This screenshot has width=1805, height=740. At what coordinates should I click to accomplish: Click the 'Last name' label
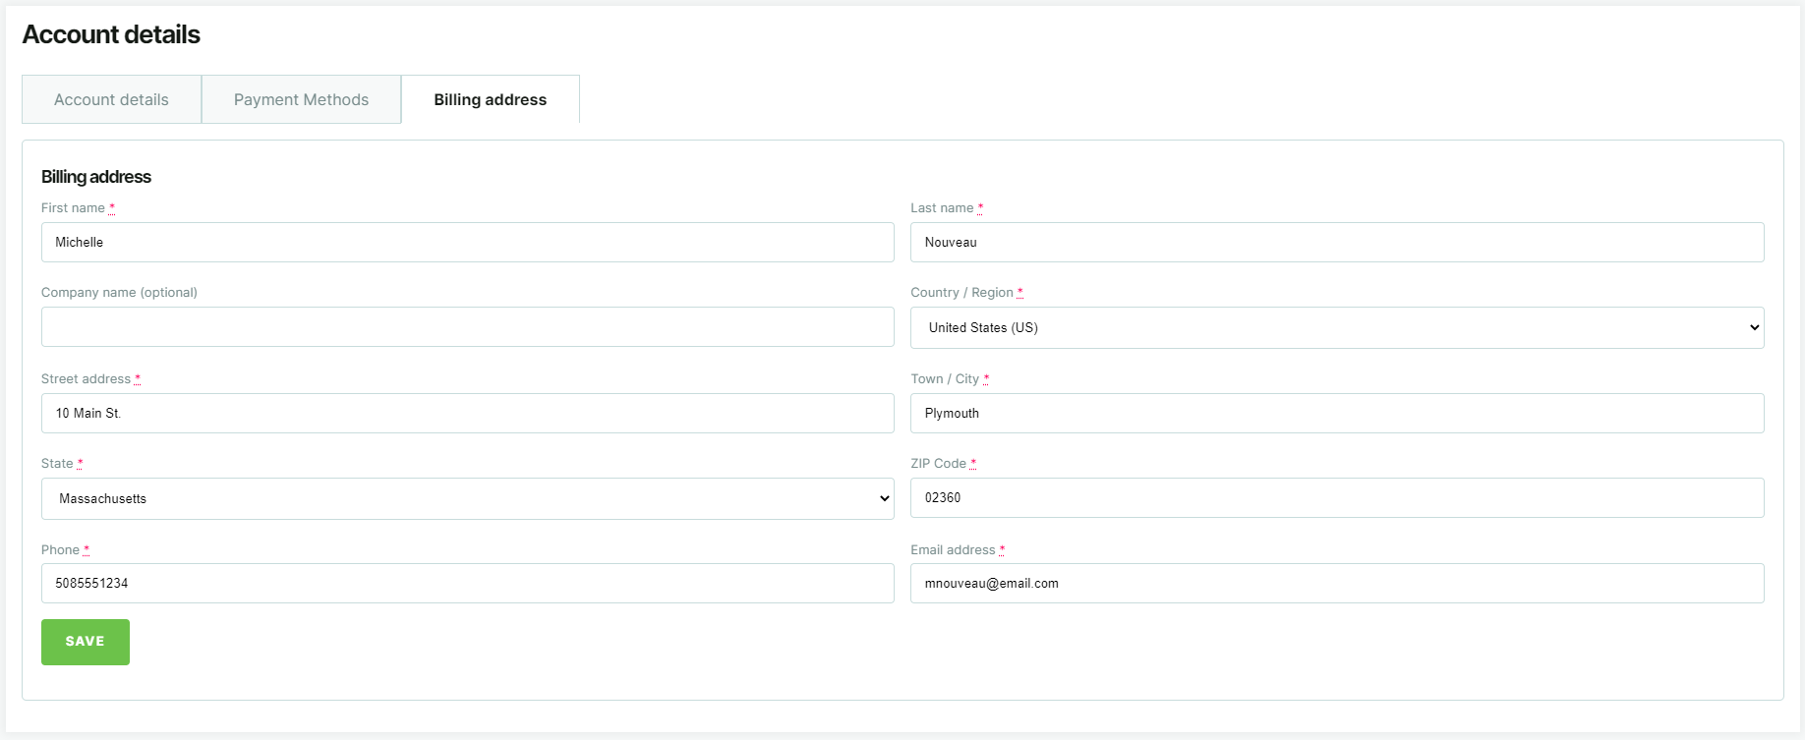(942, 207)
